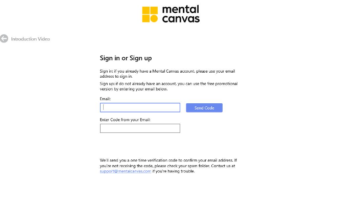Click the "Sign up:" promotional version paragraph
The height and width of the screenshot is (204, 340).
click(168, 86)
